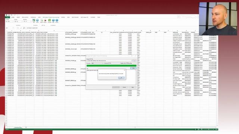Click the quick access Save icon in title bar
The height and width of the screenshot is (134, 239).
point(9,15)
